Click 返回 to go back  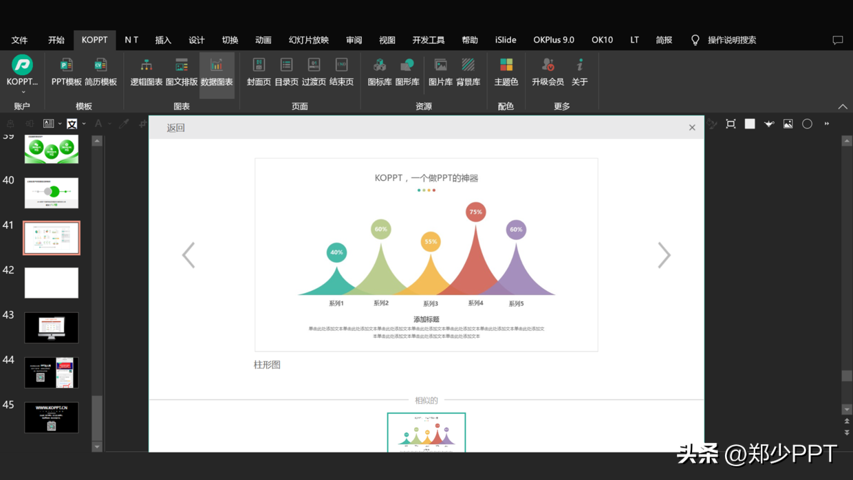click(176, 128)
